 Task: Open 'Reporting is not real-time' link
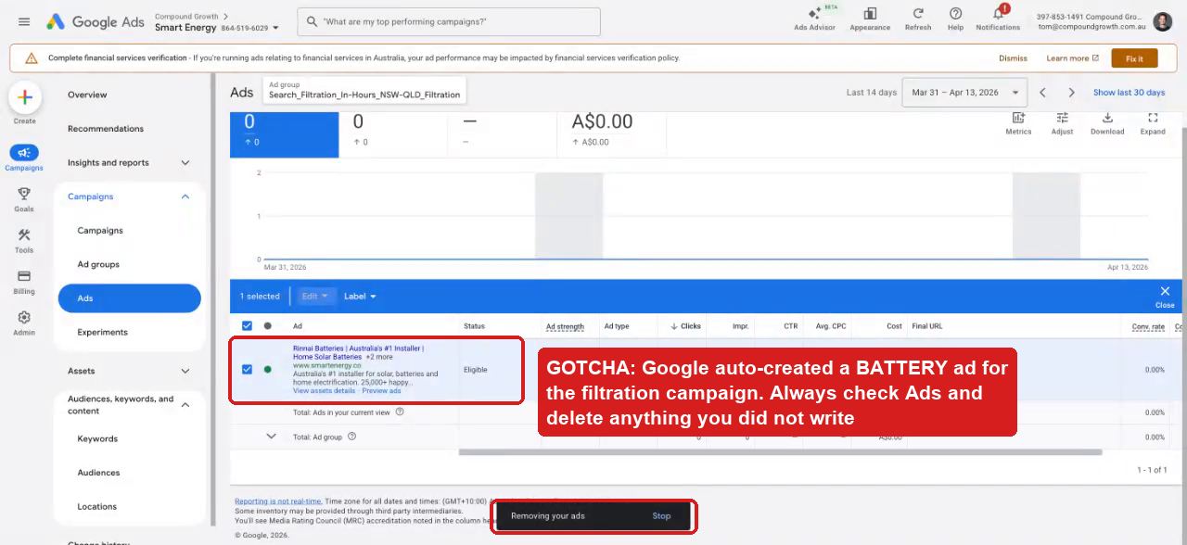tap(278, 501)
